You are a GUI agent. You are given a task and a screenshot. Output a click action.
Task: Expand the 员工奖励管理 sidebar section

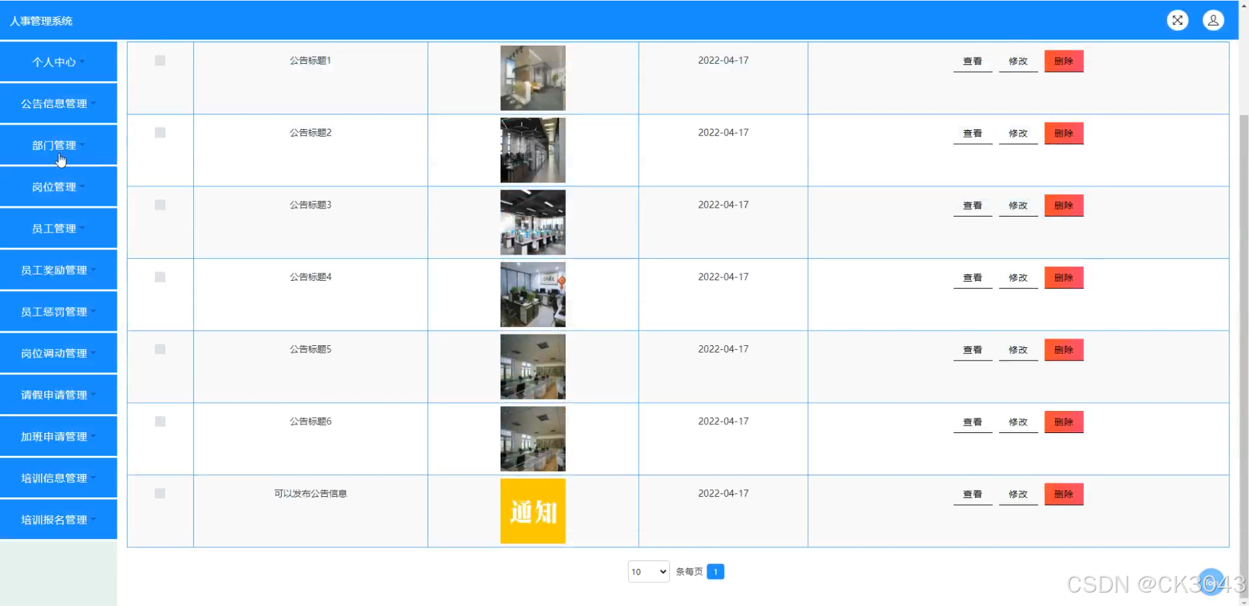[58, 270]
